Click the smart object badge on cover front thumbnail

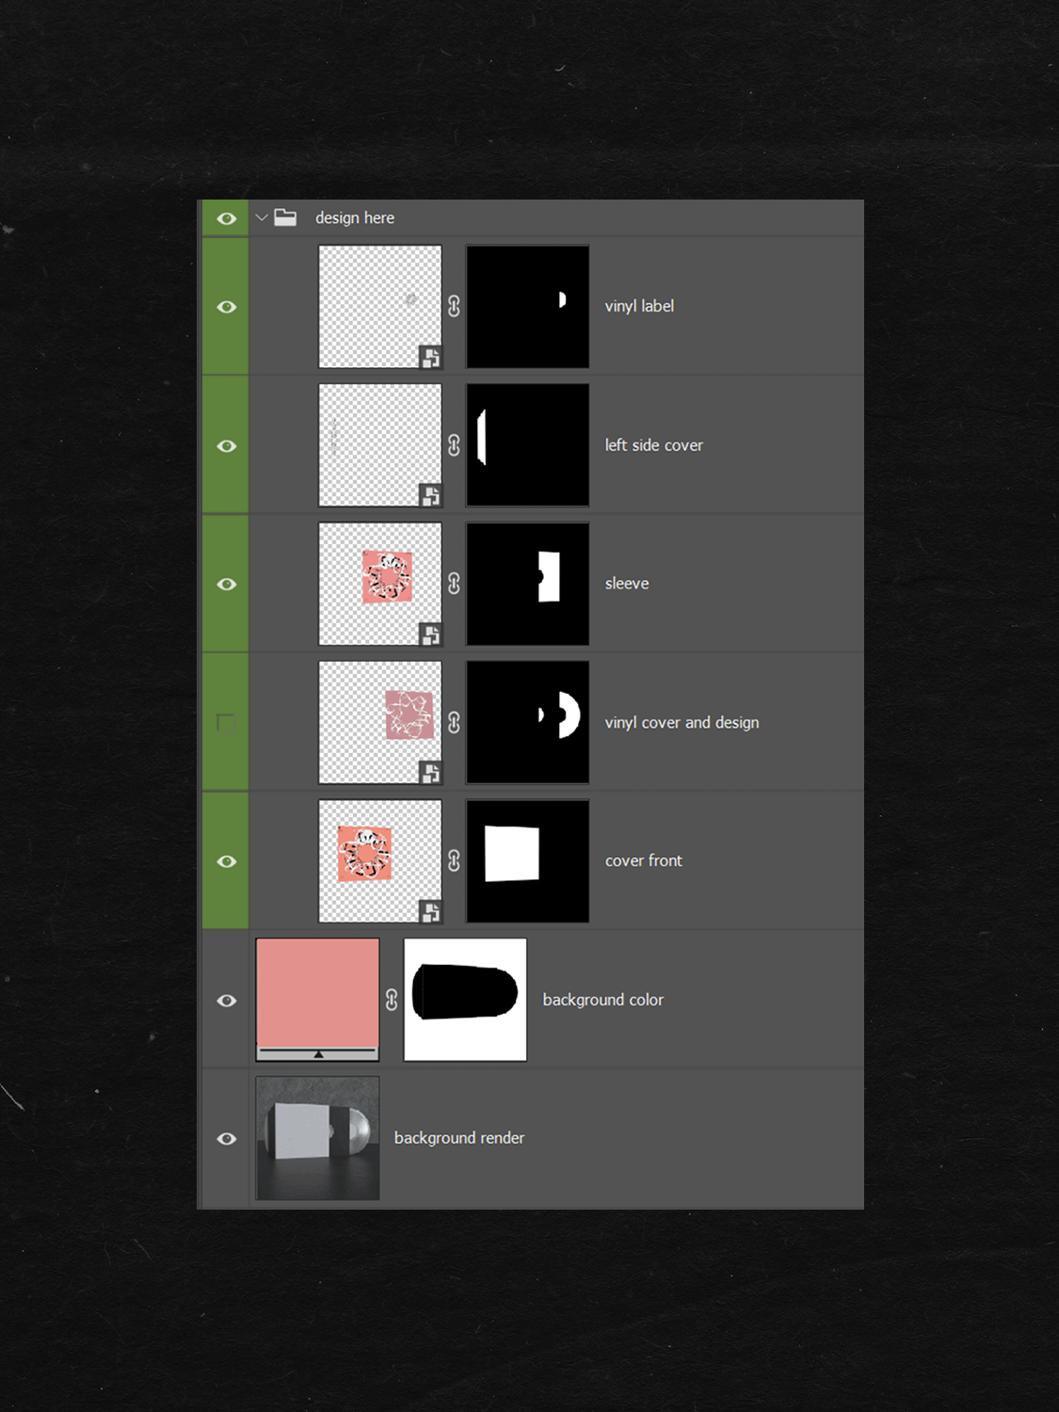pyautogui.click(x=430, y=911)
